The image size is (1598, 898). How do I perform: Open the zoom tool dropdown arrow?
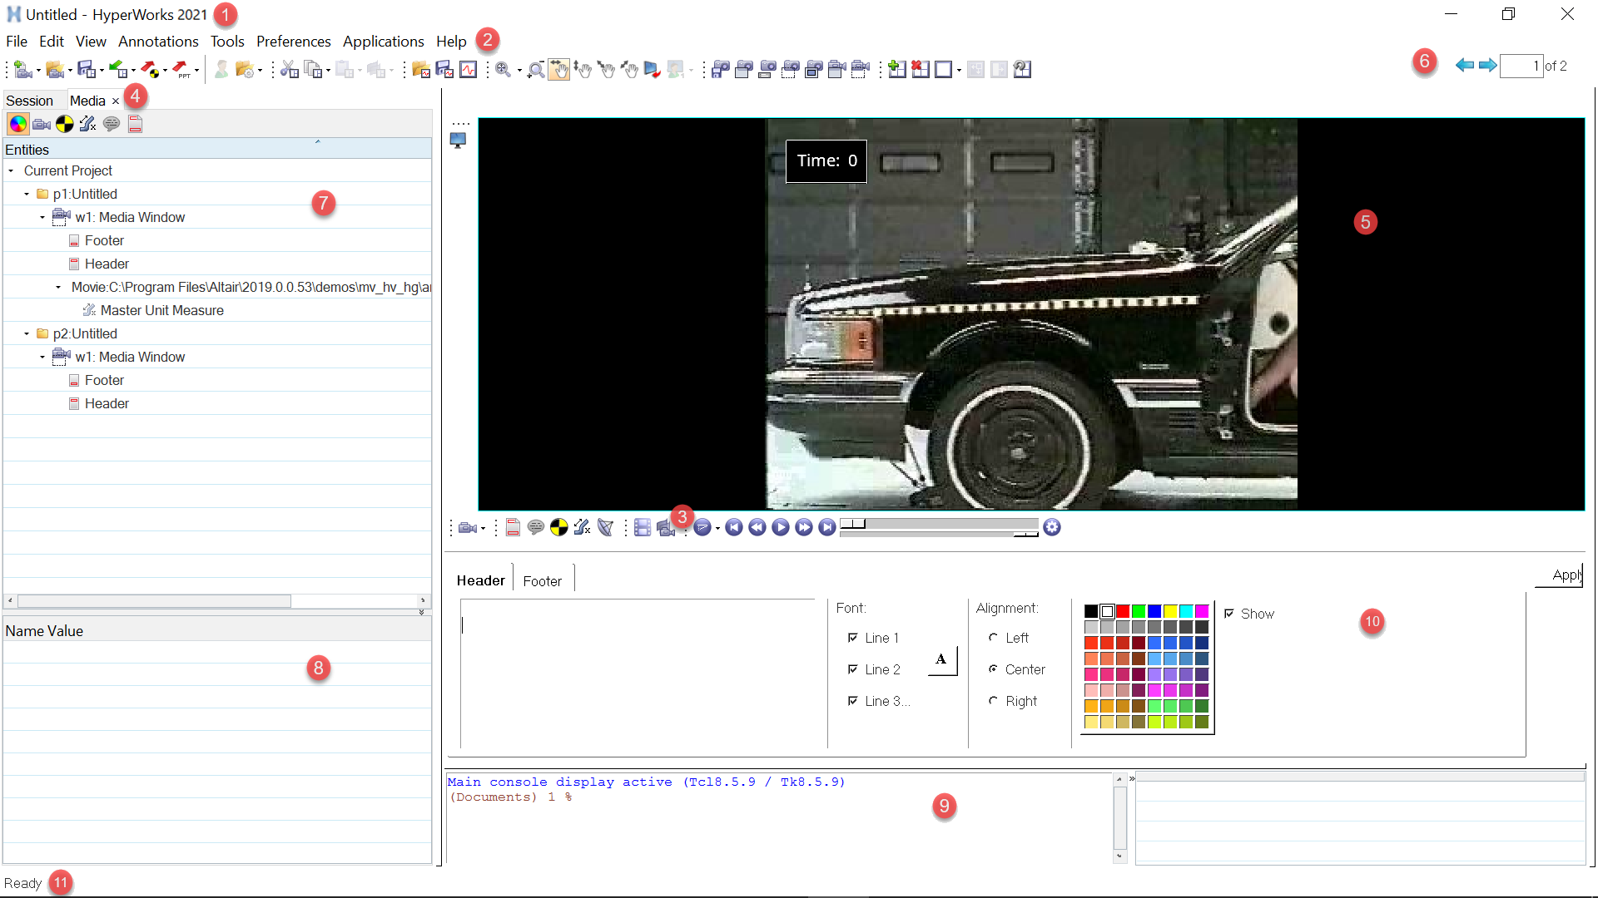pos(519,72)
